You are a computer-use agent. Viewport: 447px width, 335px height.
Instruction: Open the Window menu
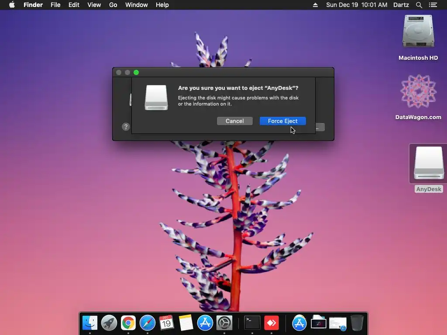(x=137, y=5)
